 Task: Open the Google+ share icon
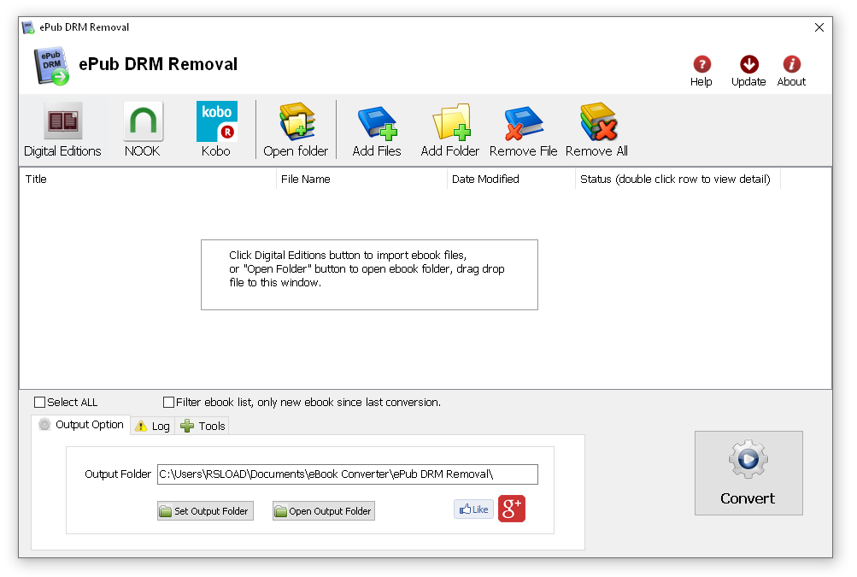pos(511,509)
